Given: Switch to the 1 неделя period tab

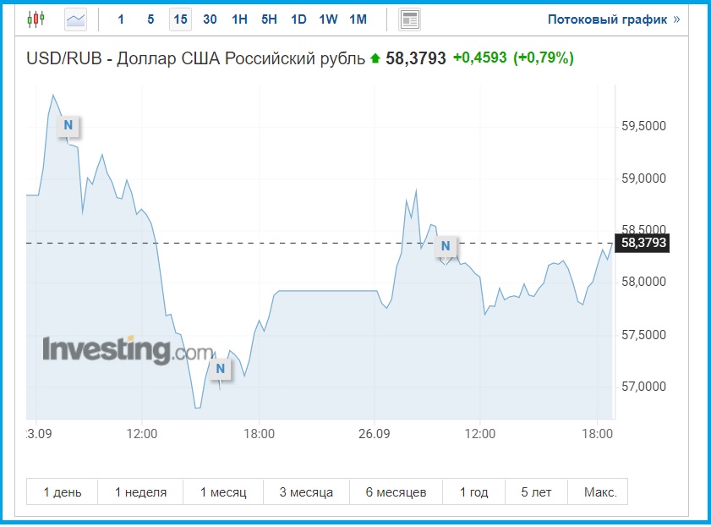Looking at the screenshot, I should [x=140, y=491].
